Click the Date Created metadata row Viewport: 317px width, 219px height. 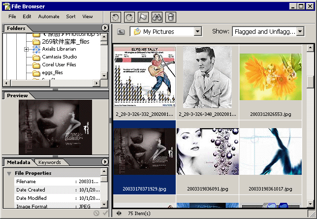[58, 190]
